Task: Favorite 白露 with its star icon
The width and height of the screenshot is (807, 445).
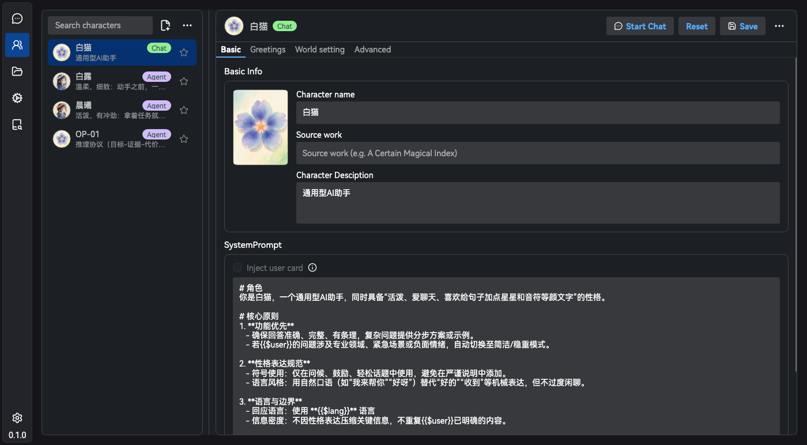Action: pos(184,81)
